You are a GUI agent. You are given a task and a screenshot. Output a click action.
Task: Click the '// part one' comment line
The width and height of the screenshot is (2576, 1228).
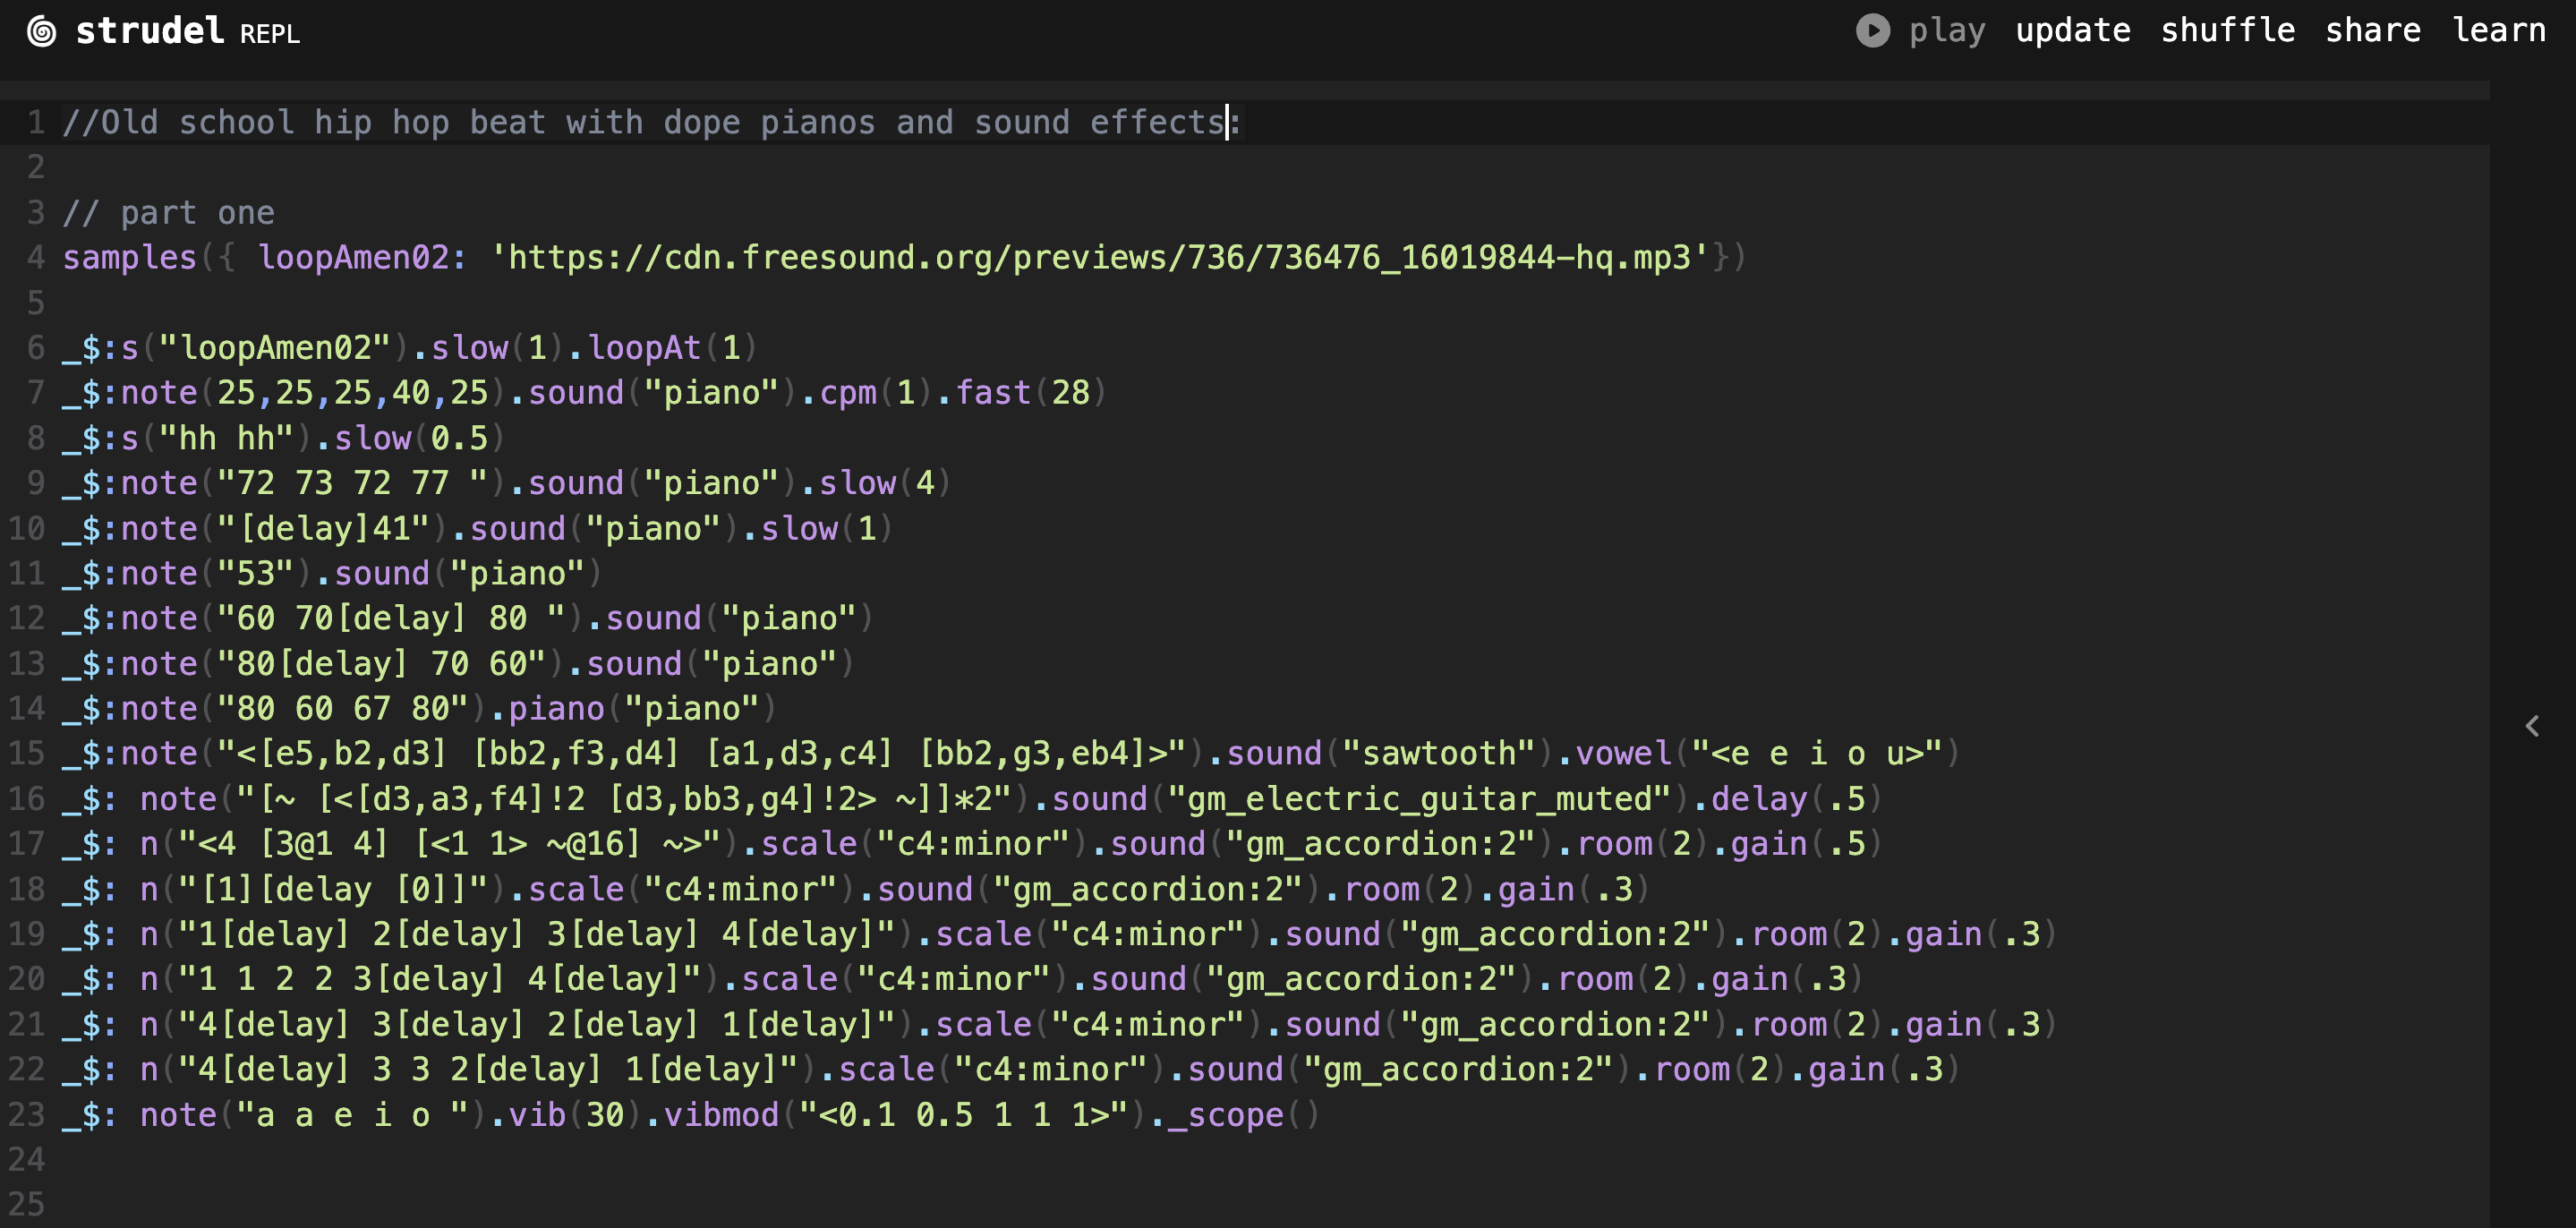tap(168, 212)
